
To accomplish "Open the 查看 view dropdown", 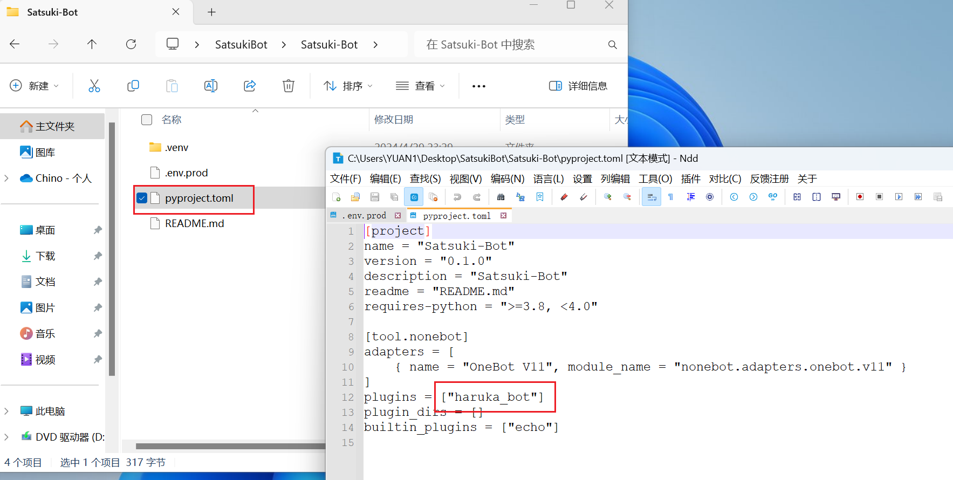I will point(421,86).
